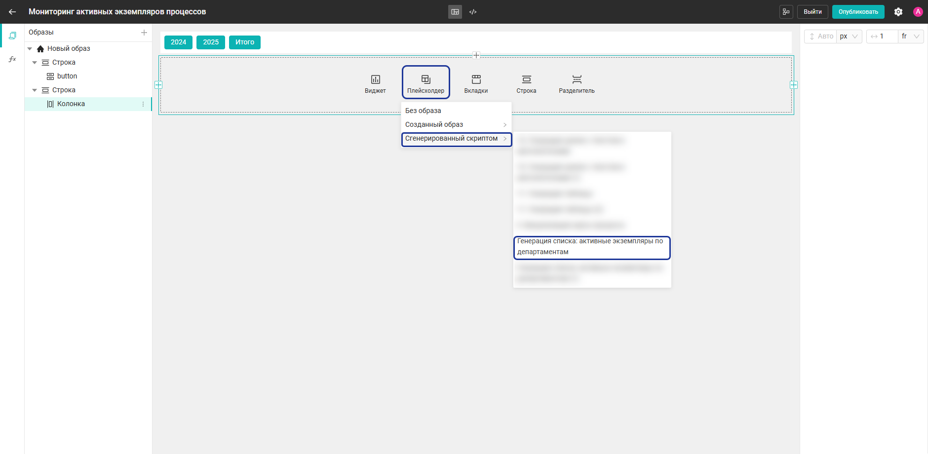The image size is (928, 454).
Task: Add a row above using top plus handle
Action: pos(476,55)
